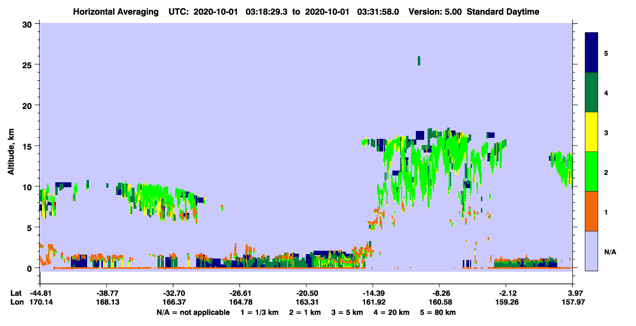The image size is (636, 326).
Task: Click the longitude value 163.31
Action: click(x=306, y=302)
